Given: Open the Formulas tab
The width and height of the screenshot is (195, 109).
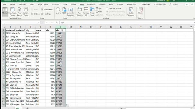Looking at the screenshot, I should [x=55, y=4].
